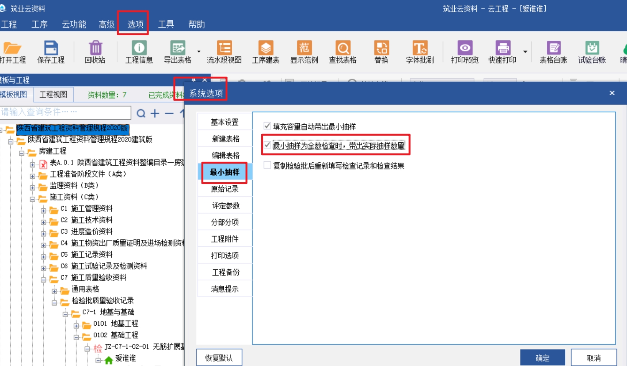Viewport: 627px width, 366px height.
Task: Collapse 施工资料（C类） node
Action: click(x=33, y=199)
